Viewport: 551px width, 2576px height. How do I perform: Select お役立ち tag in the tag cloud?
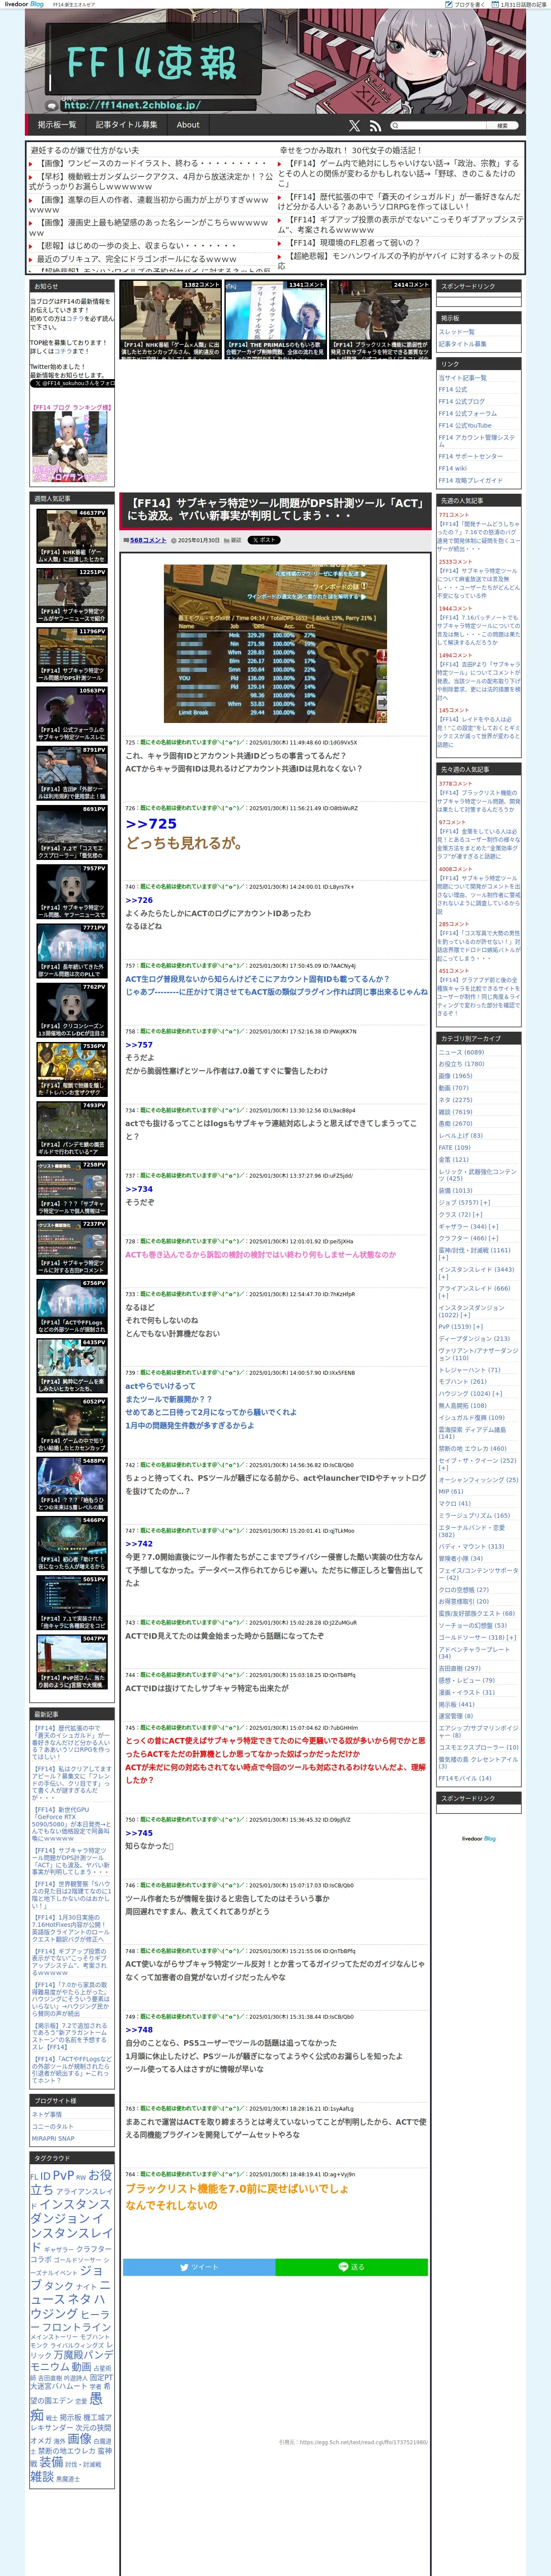(x=70, y=2183)
